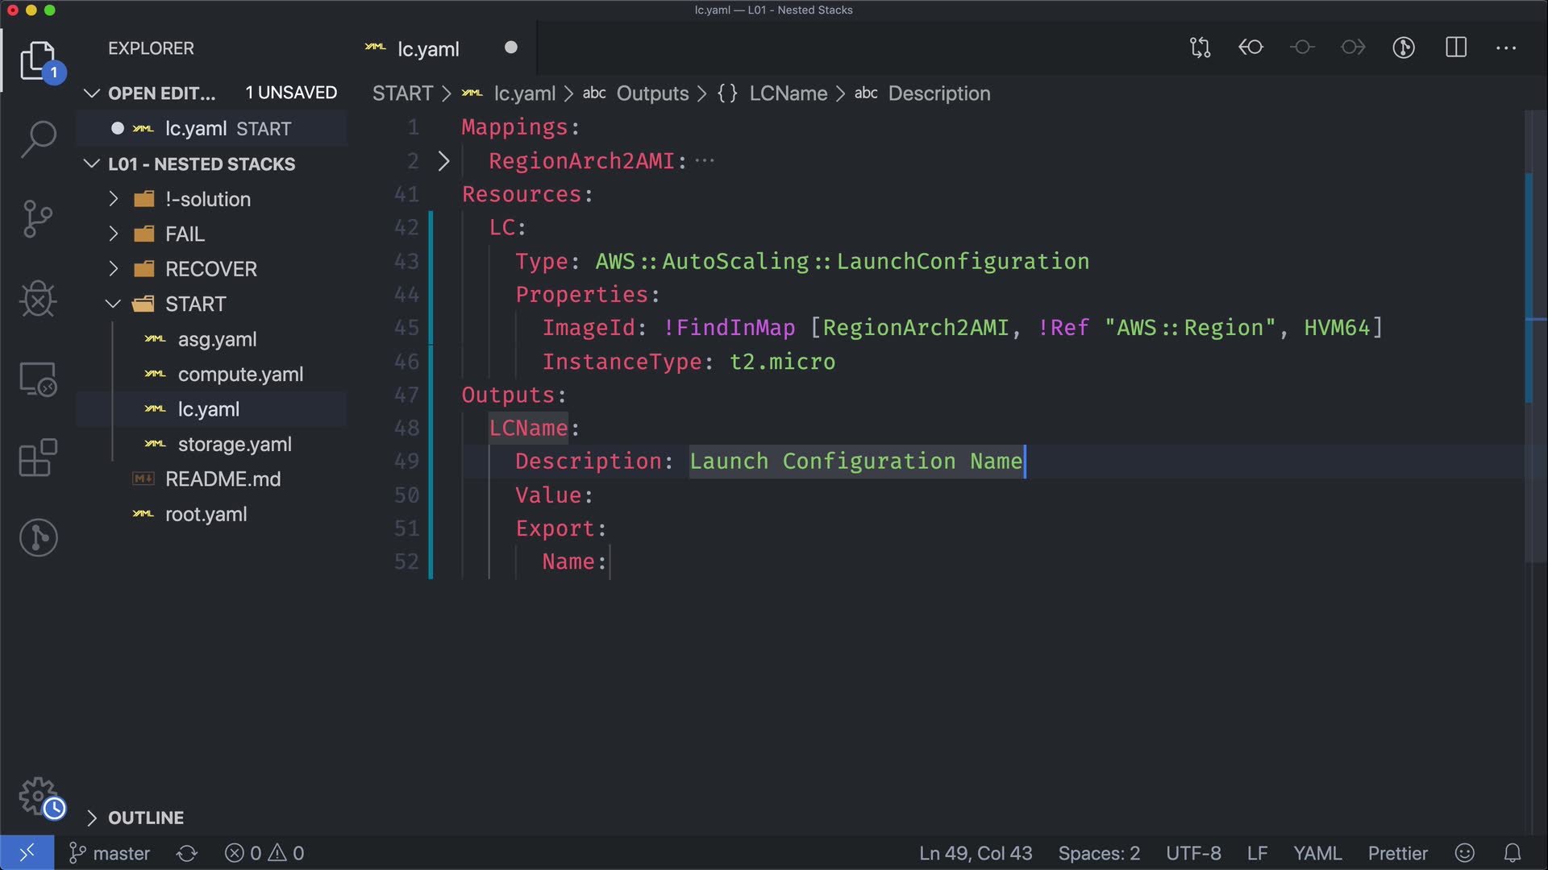The width and height of the screenshot is (1548, 870).
Task: Click the Split Editor Right icon
Action: 1456,48
